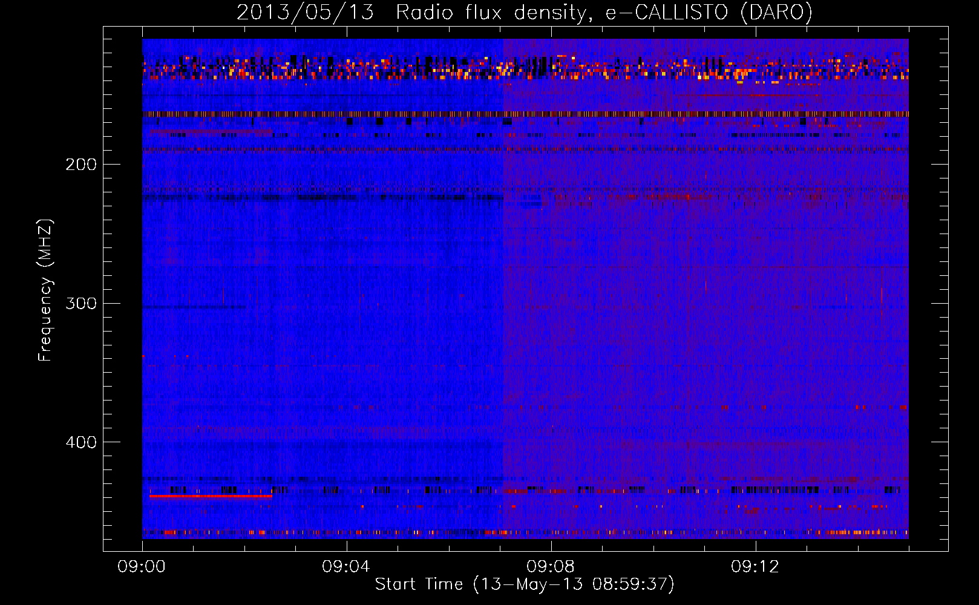Click the 09:12 time tick label
The image size is (979, 605).
pos(755,567)
